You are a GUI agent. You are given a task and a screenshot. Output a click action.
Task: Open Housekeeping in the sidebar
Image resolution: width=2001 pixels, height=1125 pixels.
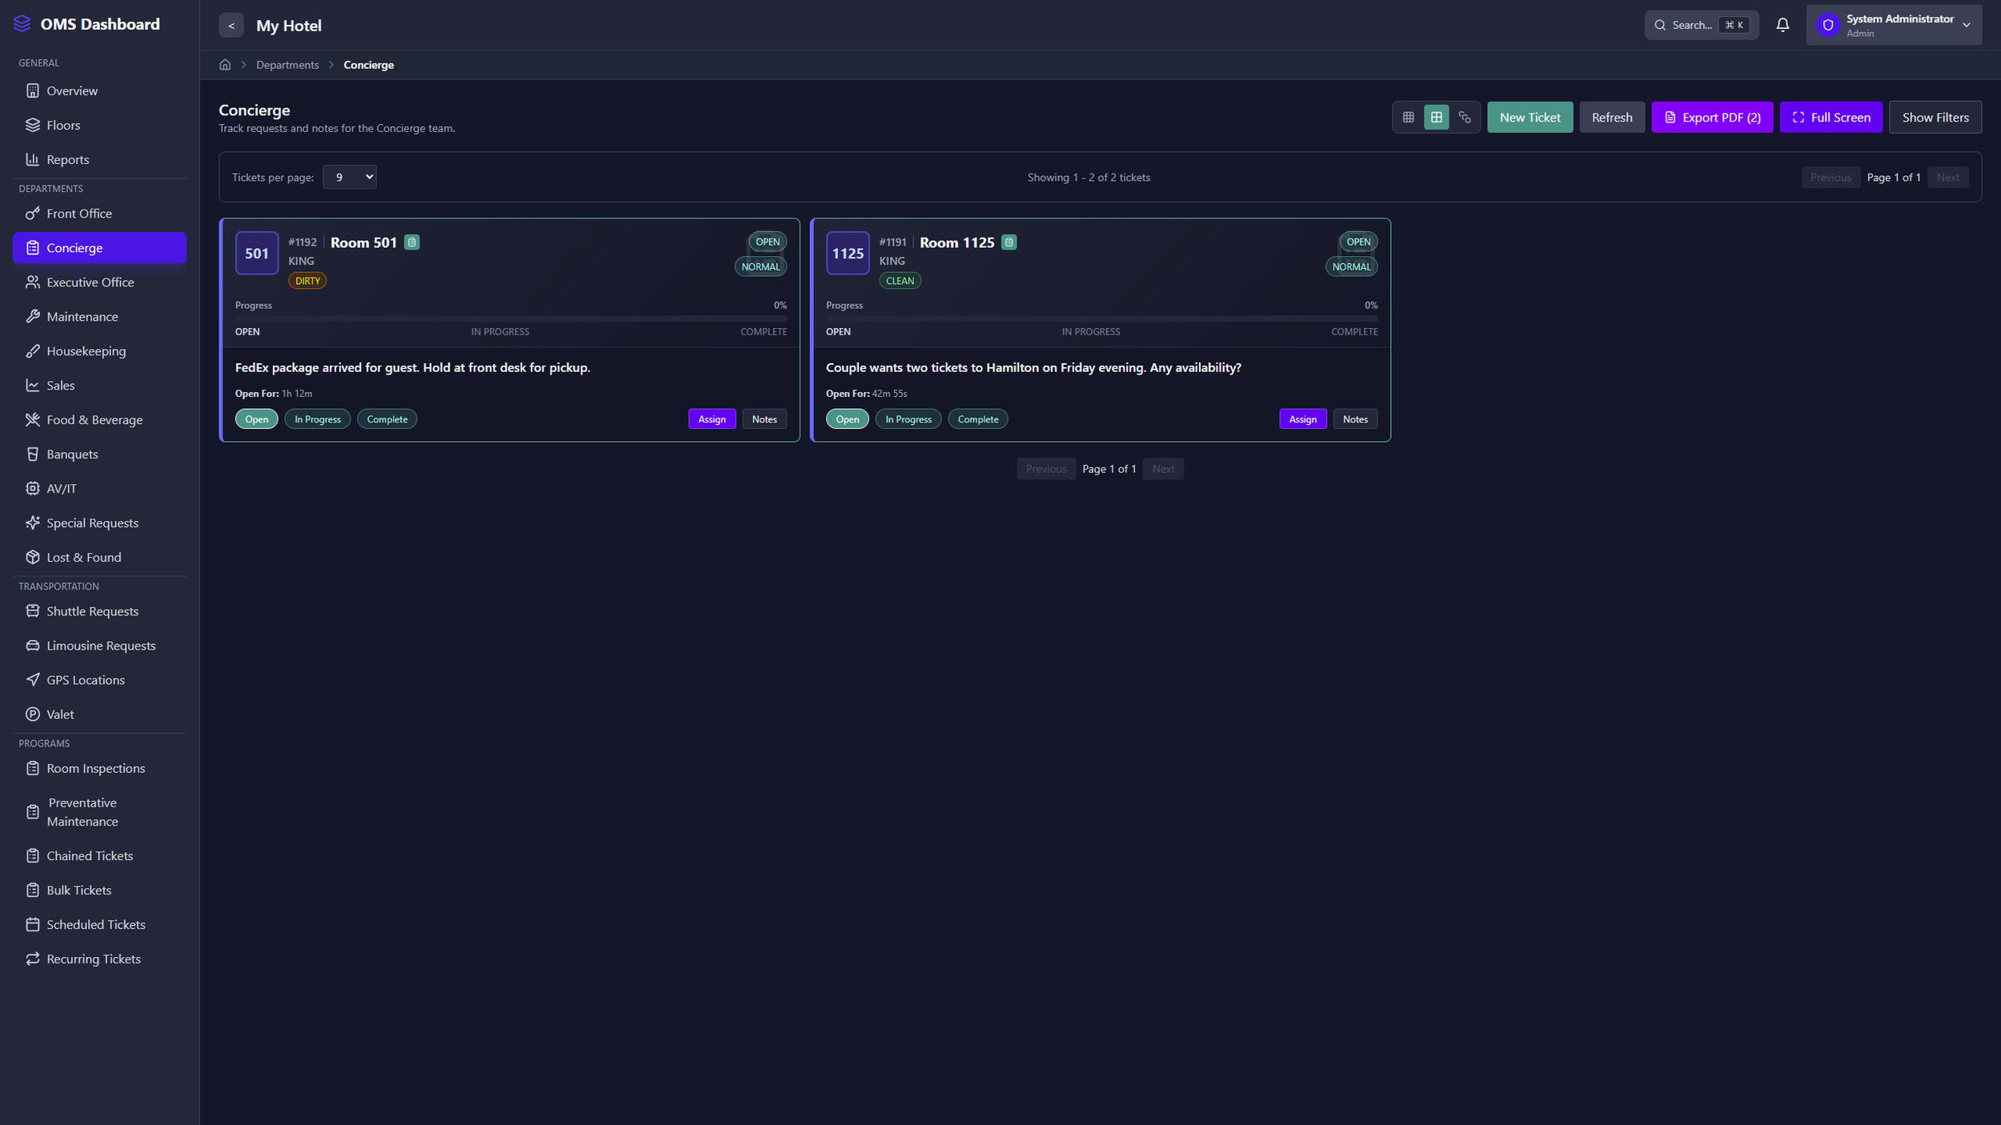[x=86, y=351]
